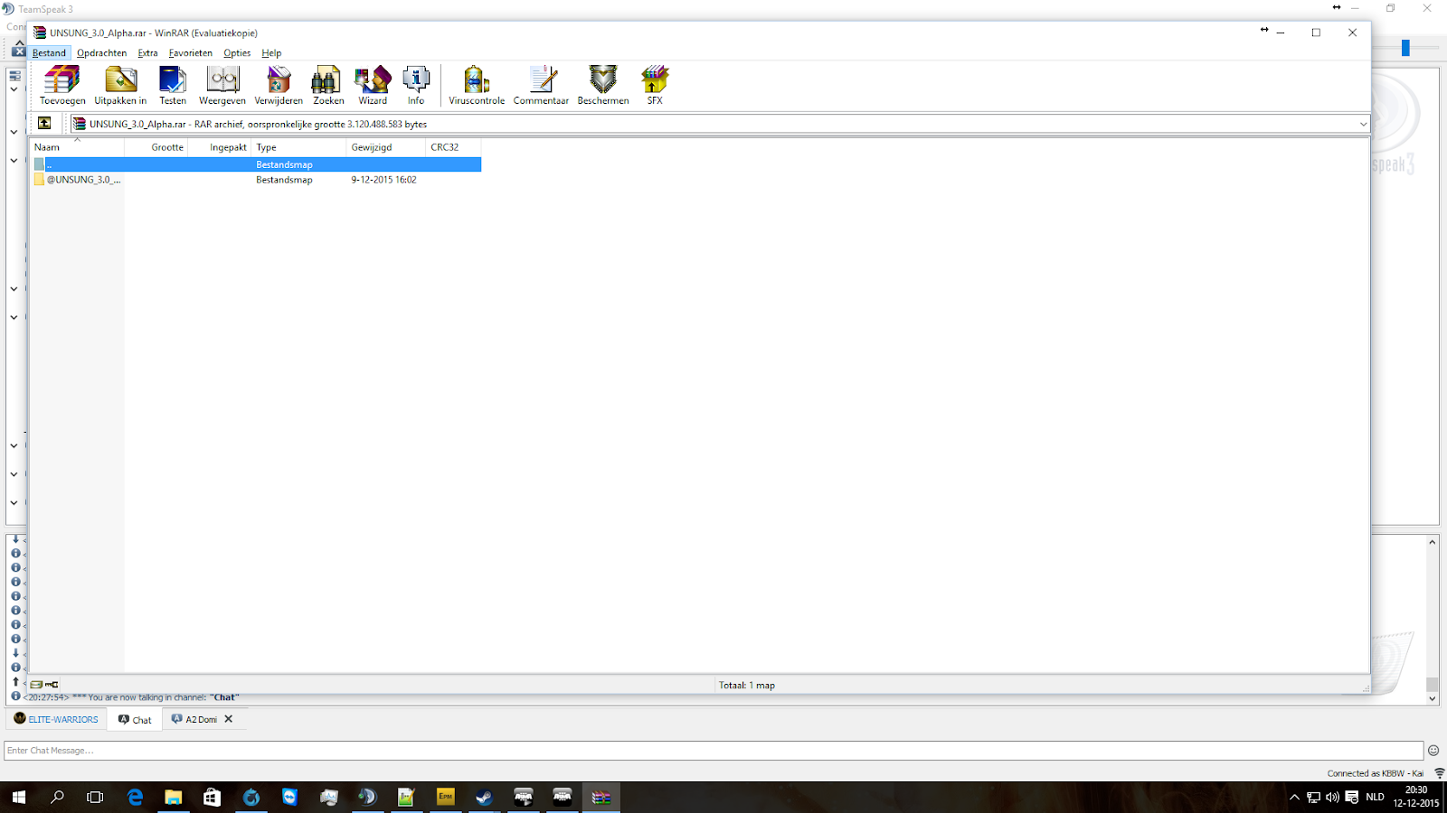Open the network status tray icon
Viewport: 1447px width, 813px height.
pyautogui.click(x=1313, y=797)
